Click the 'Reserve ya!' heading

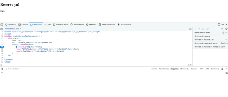[10, 4]
